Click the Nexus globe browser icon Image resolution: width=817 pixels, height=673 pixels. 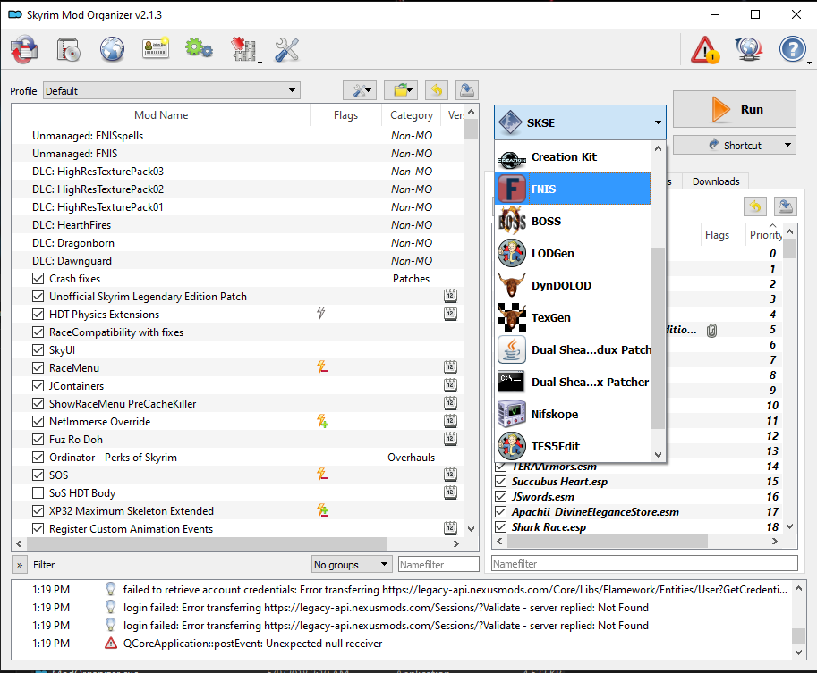112,50
